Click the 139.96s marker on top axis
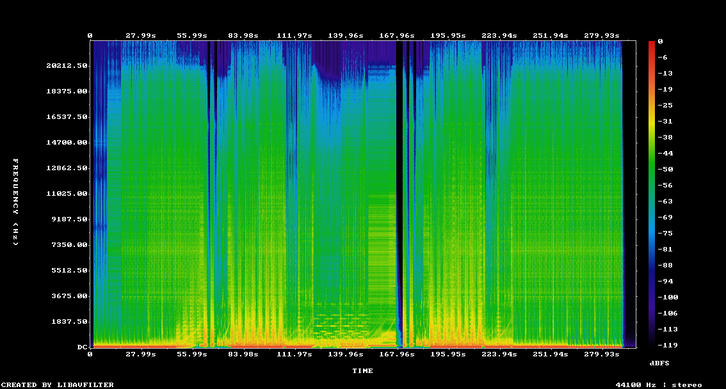This screenshot has width=726, height=389. (x=346, y=36)
